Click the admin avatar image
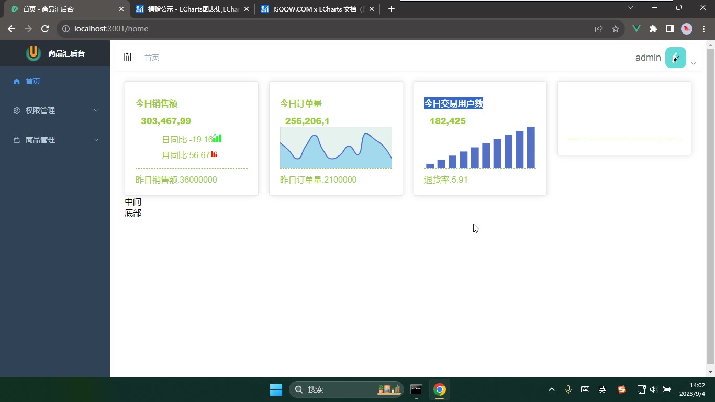715x402 pixels. pyautogui.click(x=675, y=58)
